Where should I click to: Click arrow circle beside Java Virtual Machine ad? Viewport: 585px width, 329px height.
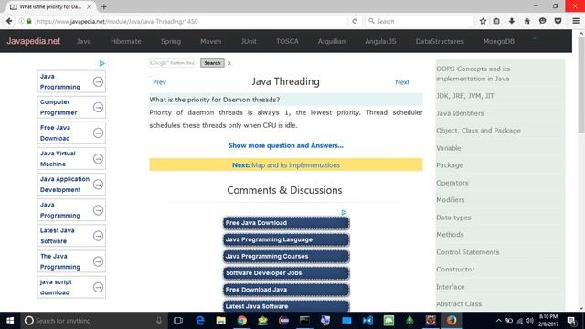click(x=98, y=159)
